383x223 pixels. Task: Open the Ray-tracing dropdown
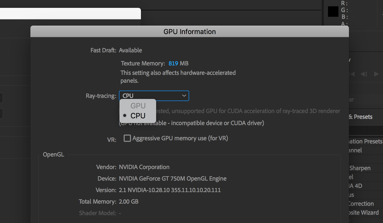coord(154,96)
